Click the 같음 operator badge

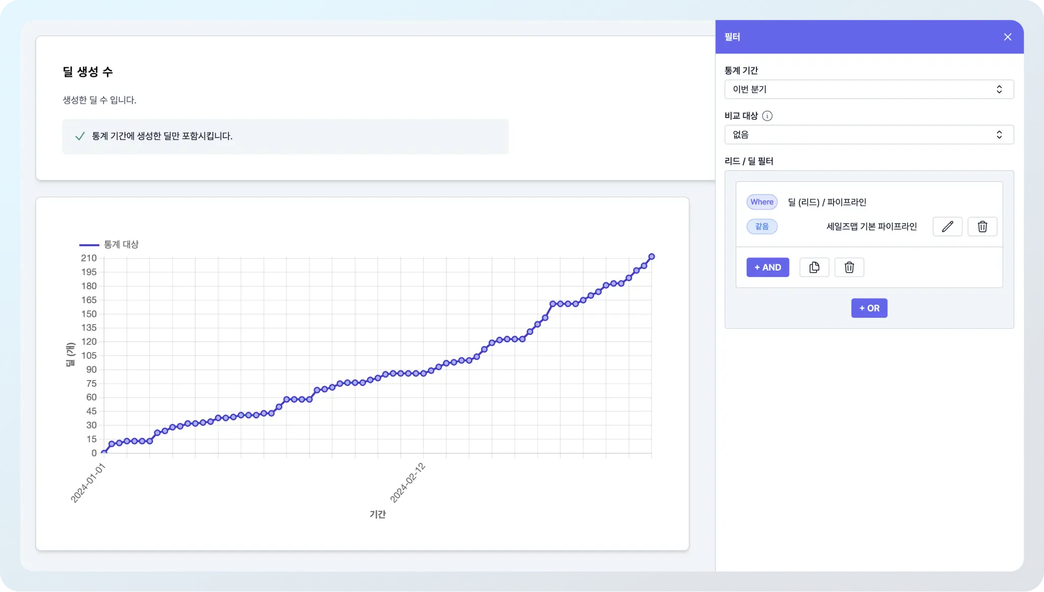(762, 226)
